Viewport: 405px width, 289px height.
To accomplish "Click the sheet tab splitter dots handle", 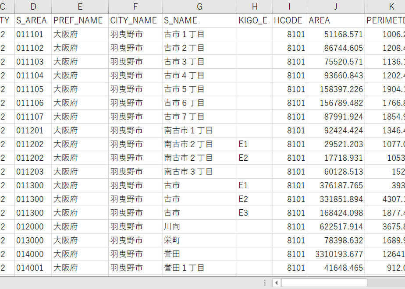I will (265, 283).
